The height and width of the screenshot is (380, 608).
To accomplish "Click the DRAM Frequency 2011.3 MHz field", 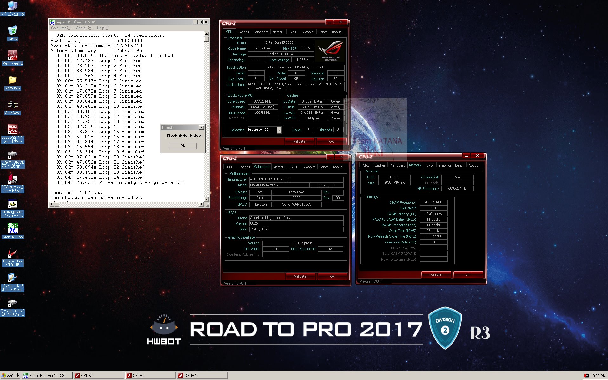I will (x=433, y=202).
